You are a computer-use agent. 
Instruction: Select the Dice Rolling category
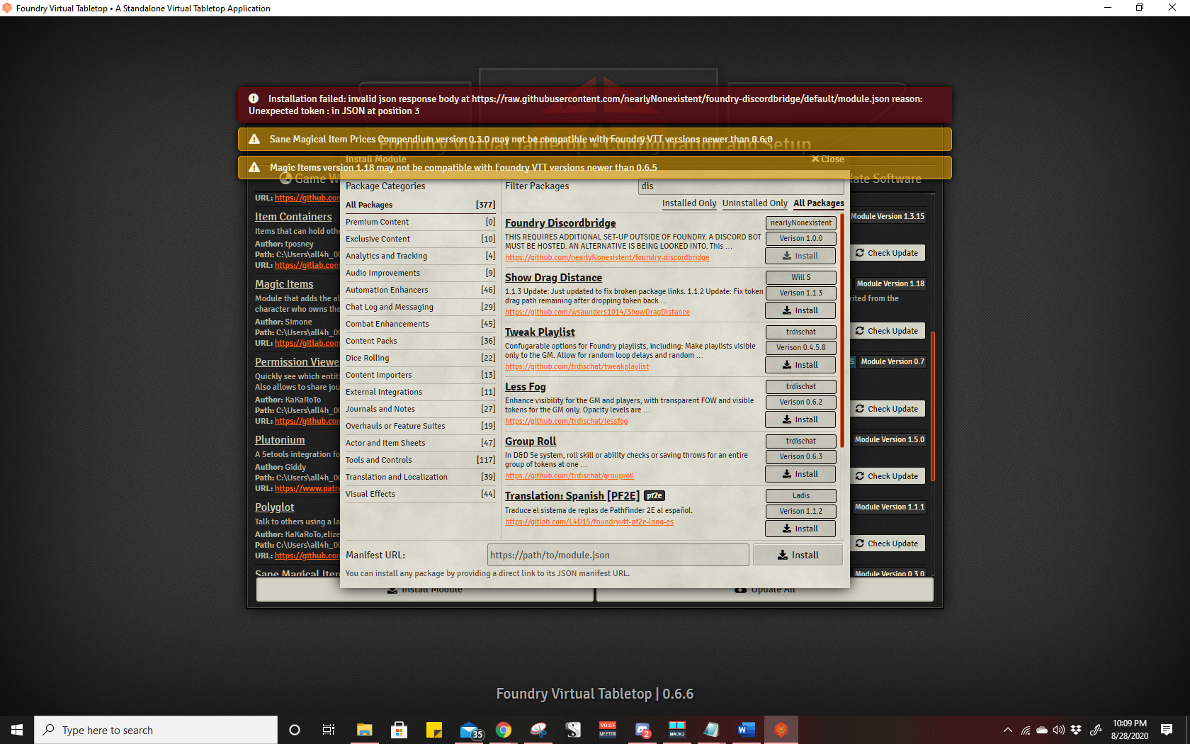tap(368, 358)
